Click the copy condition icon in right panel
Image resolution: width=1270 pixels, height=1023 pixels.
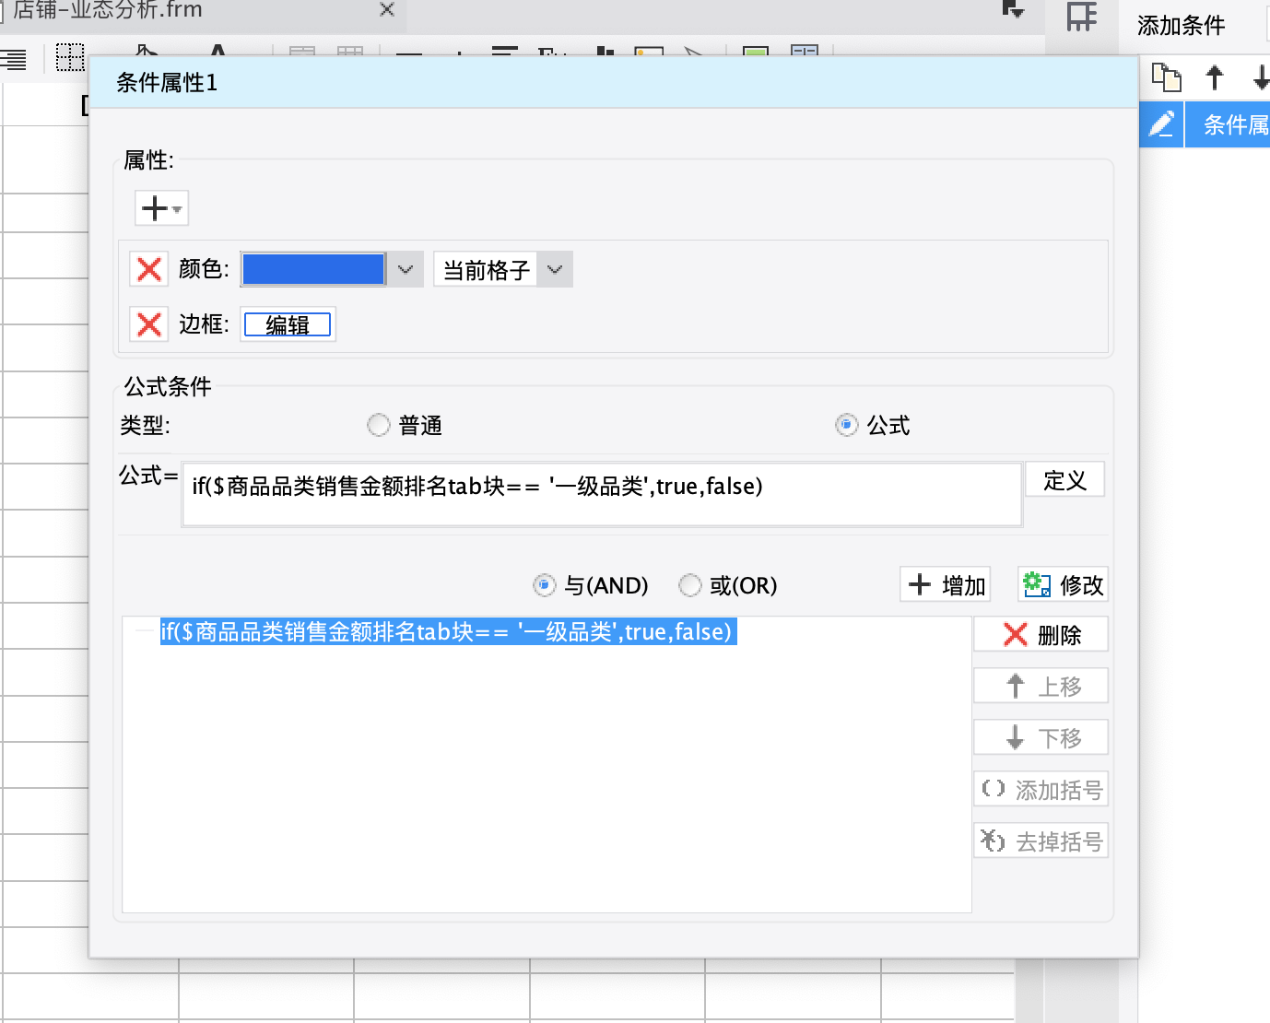(x=1167, y=77)
